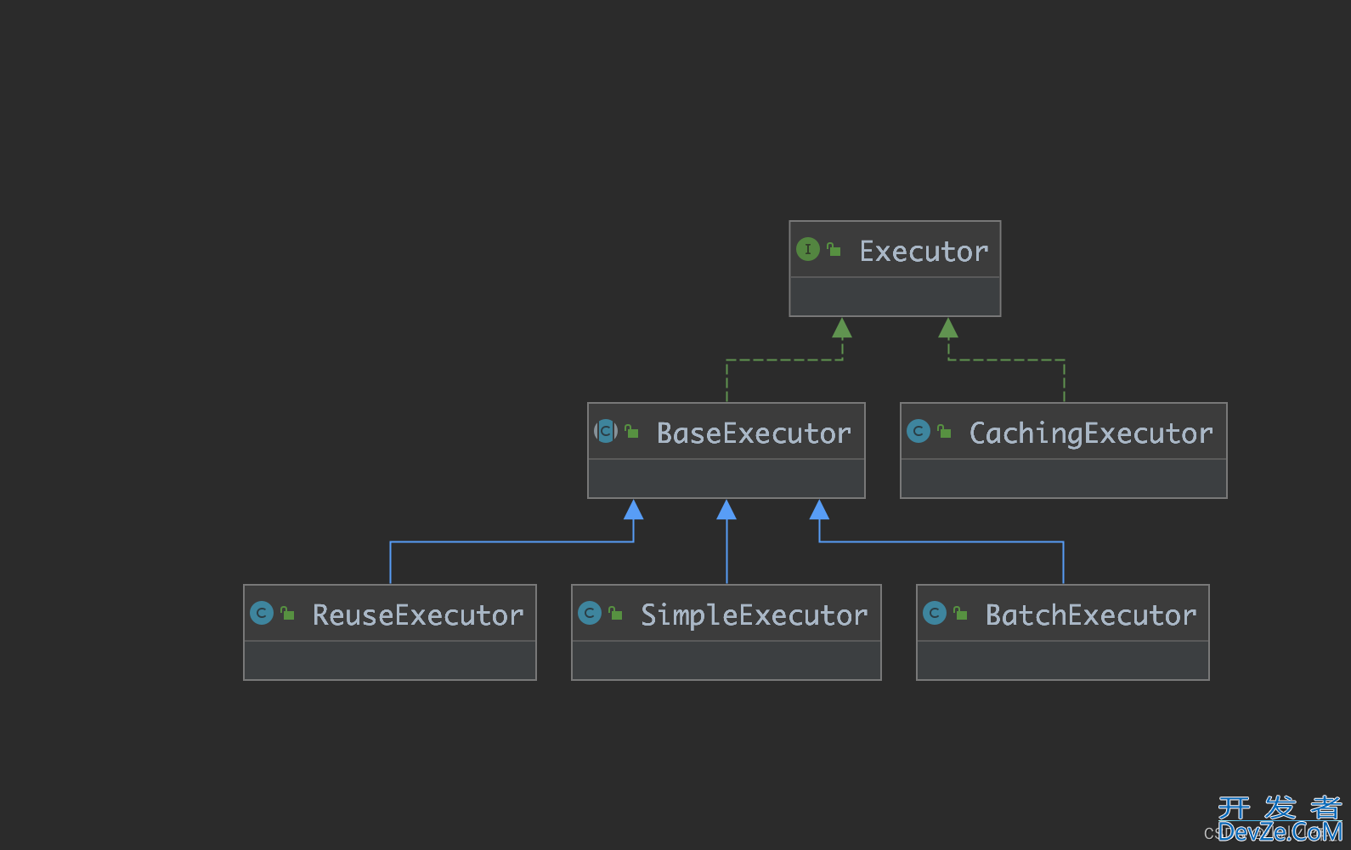1351x850 pixels.
Task: Click the green lock icon on Executor node
Action: (x=834, y=250)
